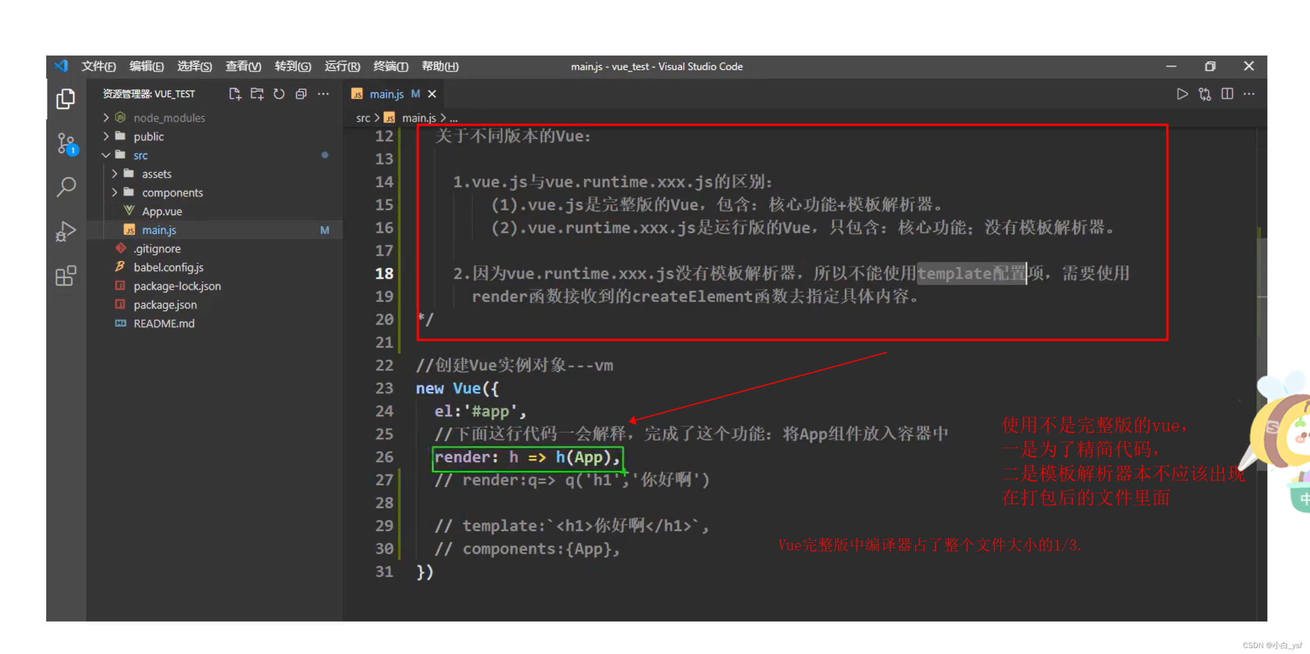The width and height of the screenshot is (1310, 654).
Task: Open explorer's more actions ellipsis
Action: 323,93
